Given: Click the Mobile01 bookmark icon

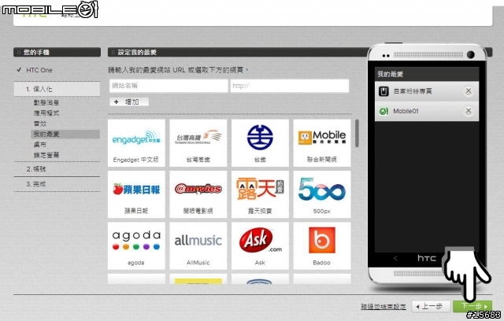Looking at the screenshot, I should pos(384,112).
